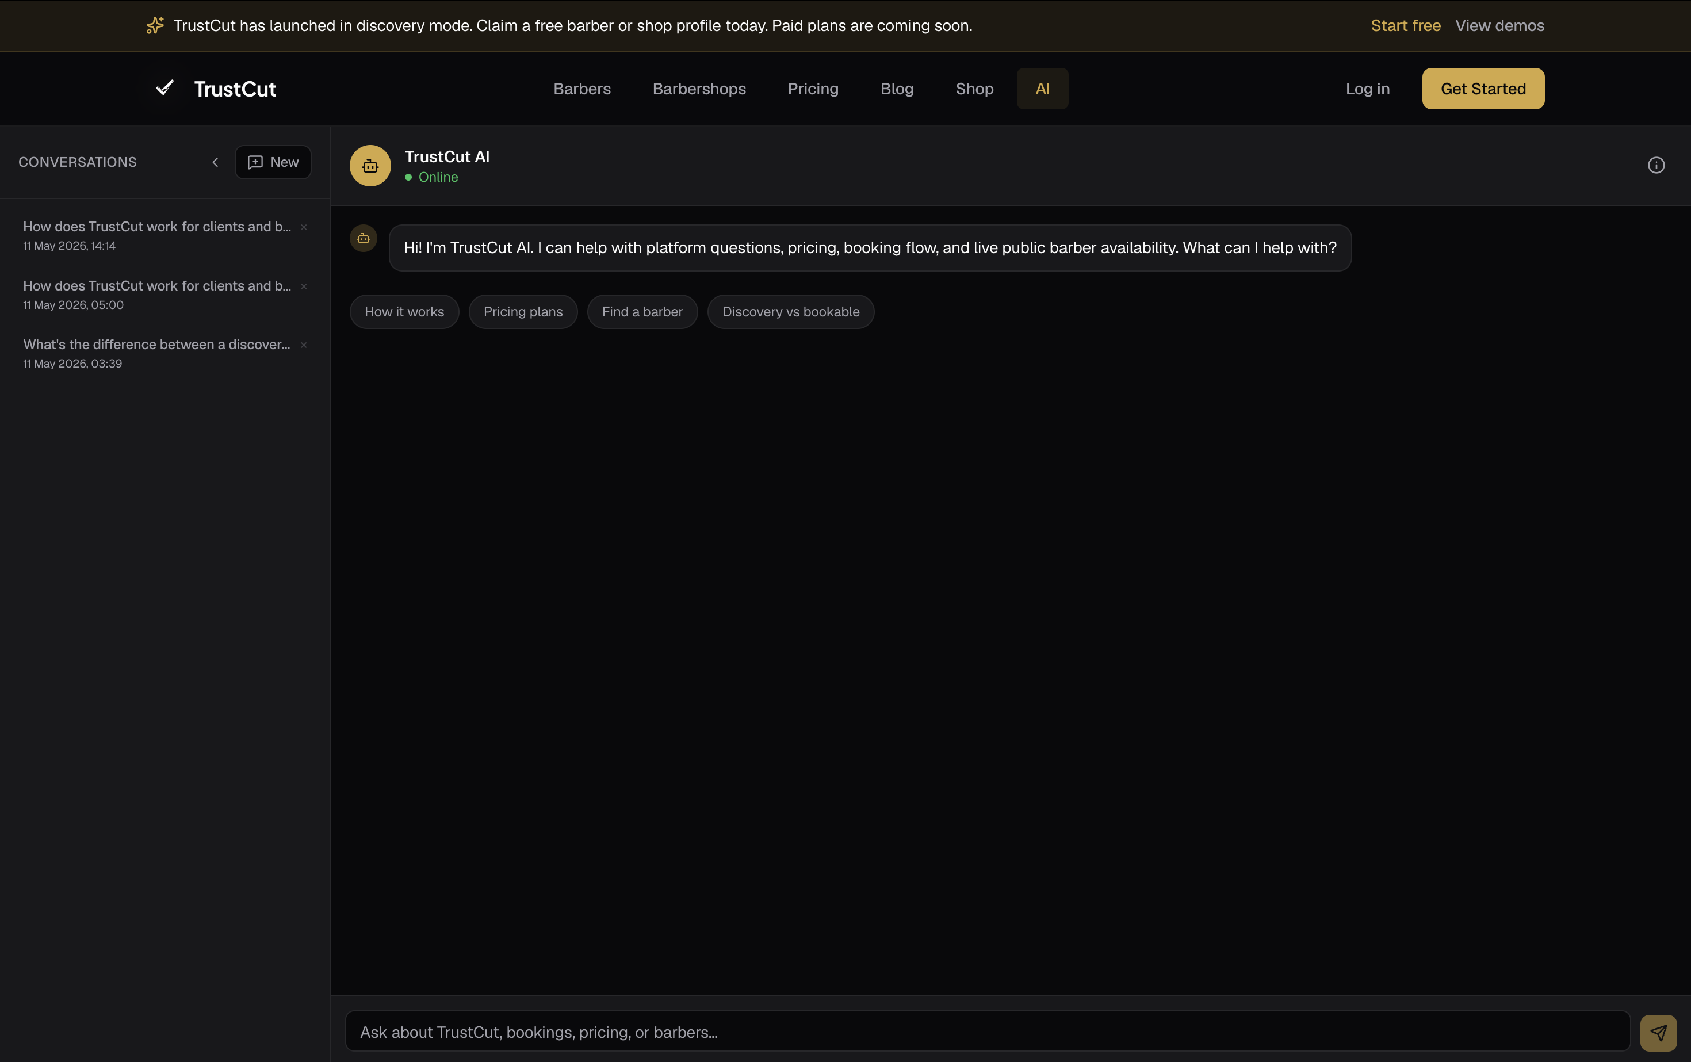Click the small bot icon beside greeting message
1691x1062 pixels.
coord(363,239)
